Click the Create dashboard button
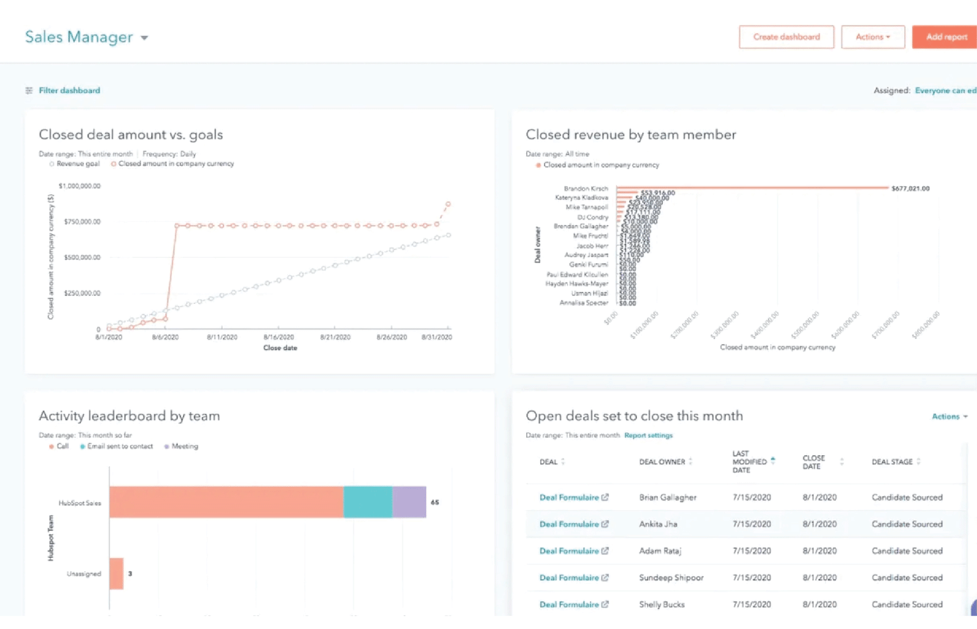 coord(786,36)
